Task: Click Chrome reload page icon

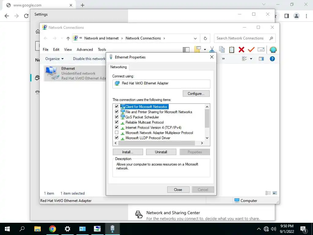Action: pyautogui.click(x=26, y=16)
